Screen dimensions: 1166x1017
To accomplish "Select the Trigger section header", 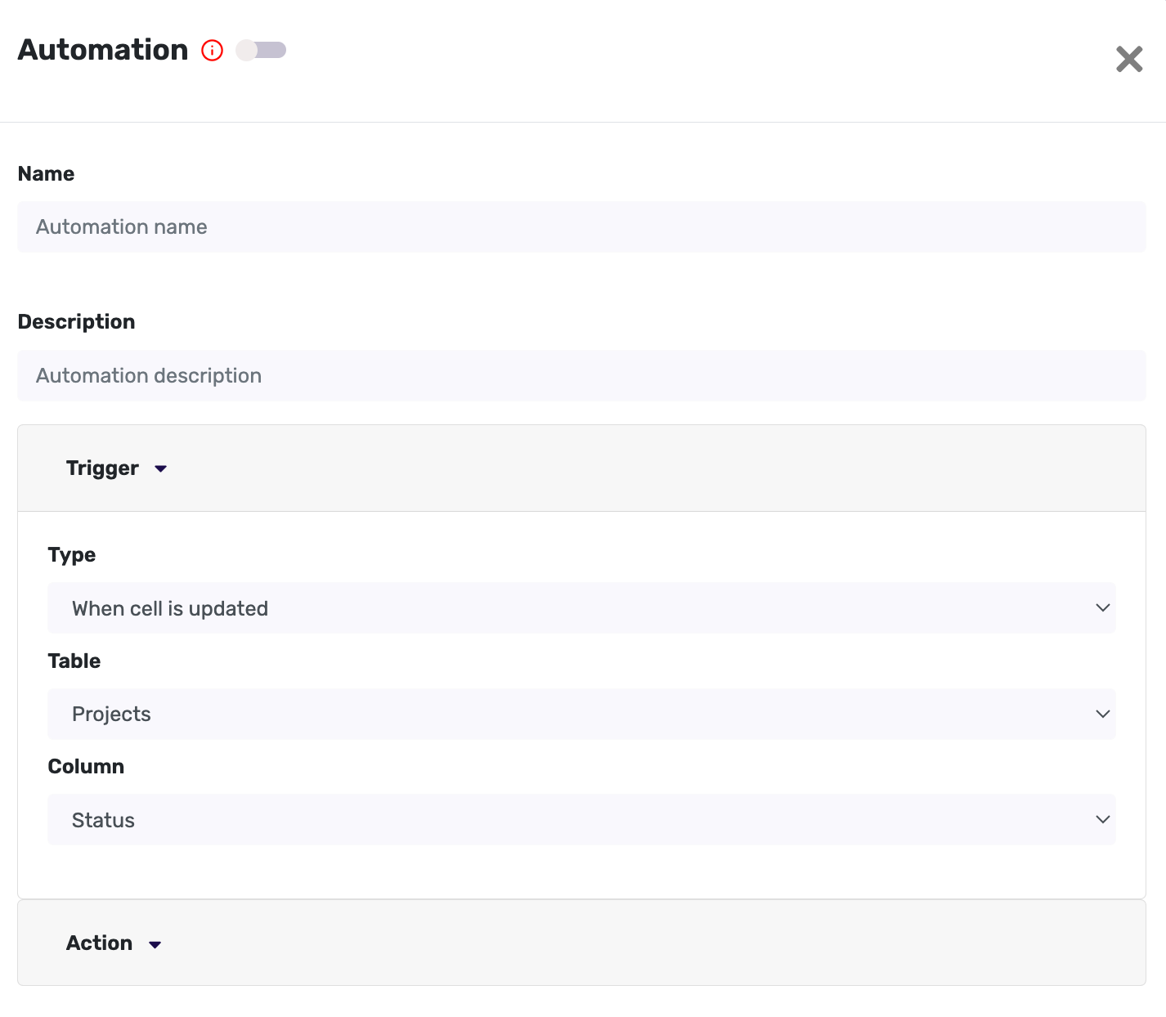I will click(102, 468).
